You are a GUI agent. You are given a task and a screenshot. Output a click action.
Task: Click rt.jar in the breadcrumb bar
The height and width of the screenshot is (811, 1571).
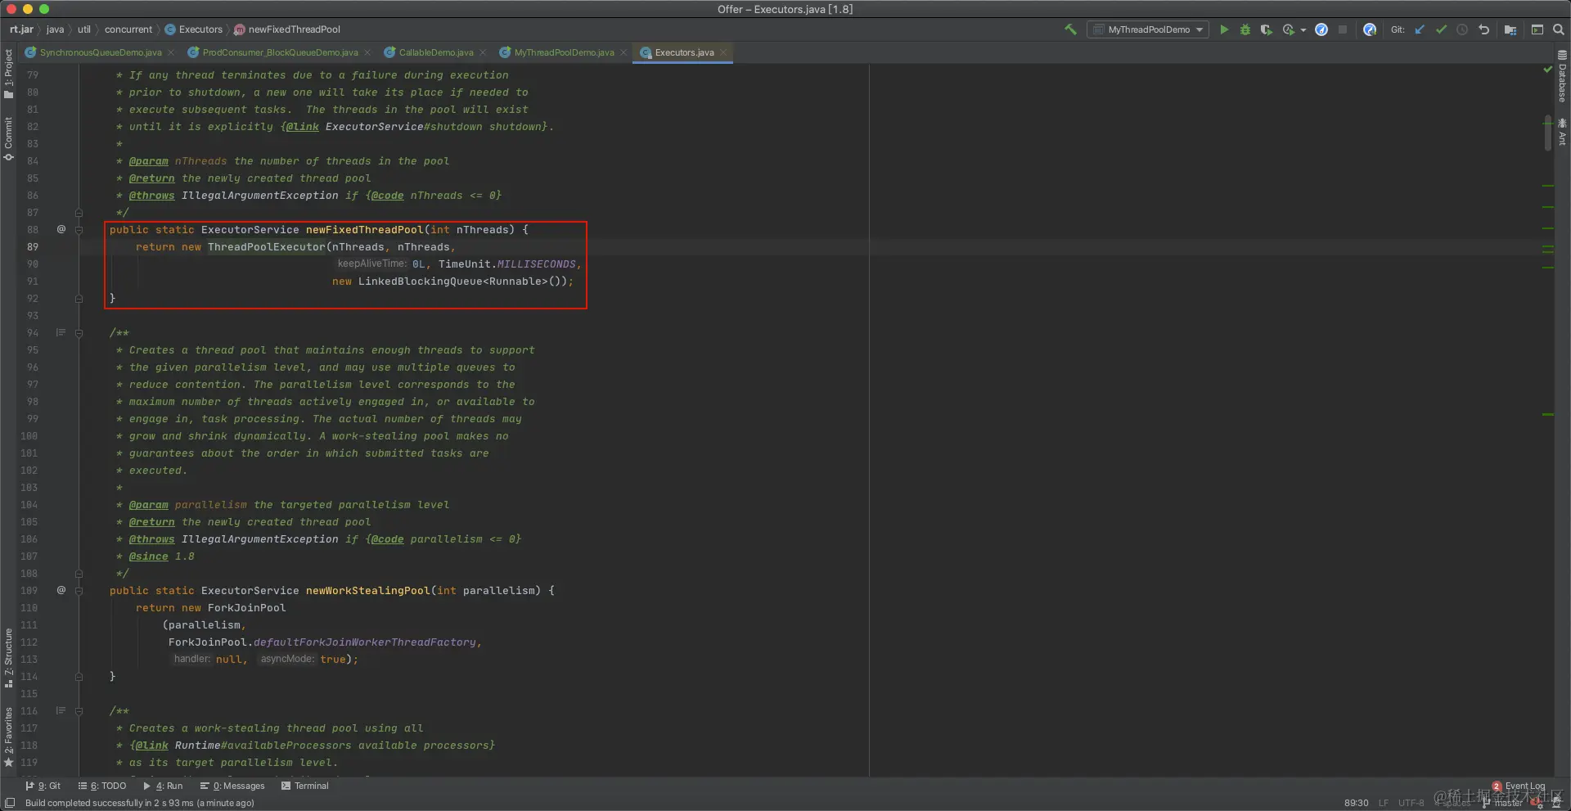[21, 29]
